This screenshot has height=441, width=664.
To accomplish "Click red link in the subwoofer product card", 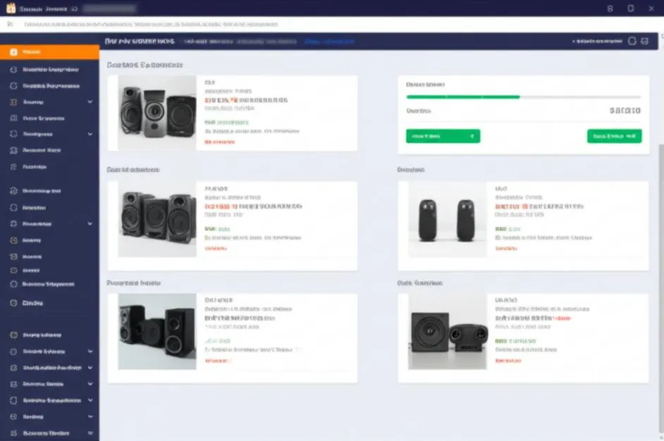I will (x=508, y=361).
